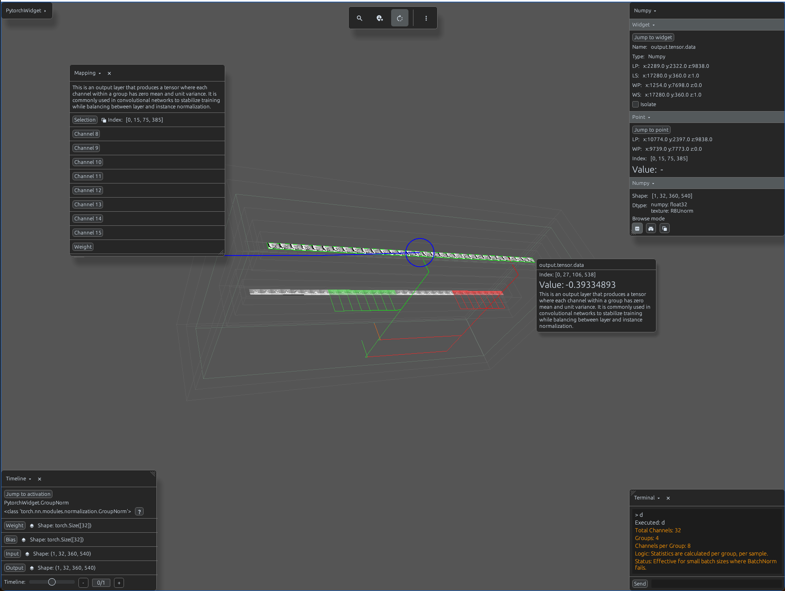The image size is (785, 591).
Task: Toggle the rotate mode icon in toolbar
Action: (400, 18)
